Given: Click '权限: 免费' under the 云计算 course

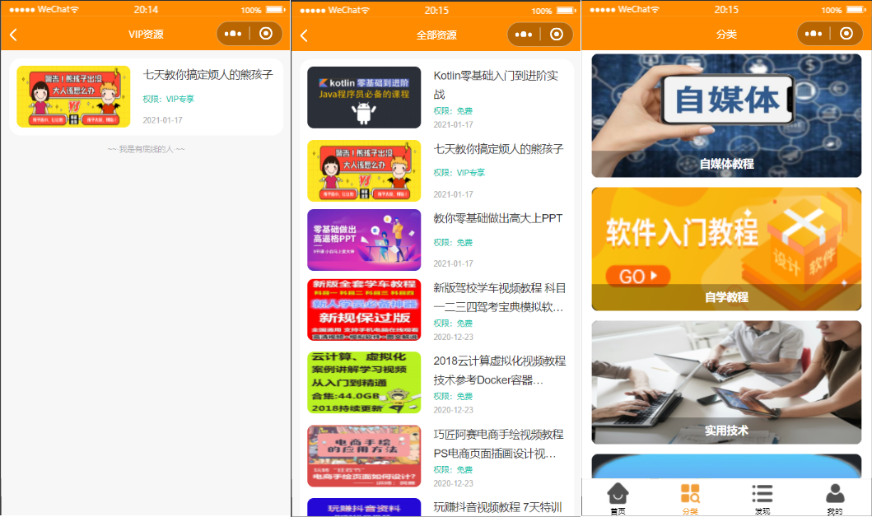Looking at the screenshot, I should pos(453,396).
